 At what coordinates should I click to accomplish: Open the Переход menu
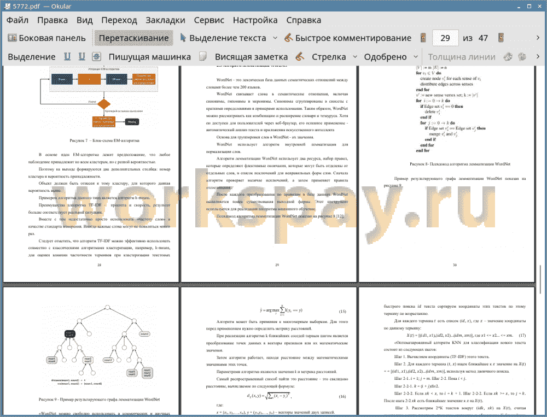click(119, 20)
